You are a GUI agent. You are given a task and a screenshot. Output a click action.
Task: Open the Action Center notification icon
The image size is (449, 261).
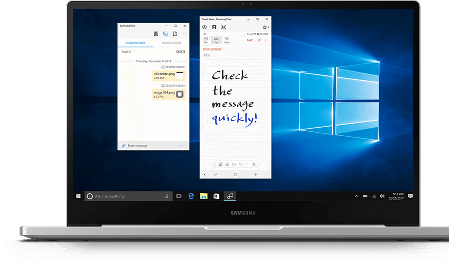click(411, 196)
